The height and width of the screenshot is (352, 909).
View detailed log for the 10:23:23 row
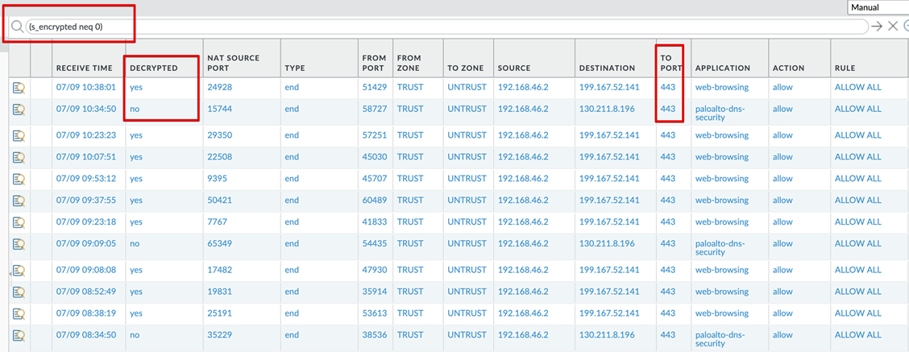(19, 136)
